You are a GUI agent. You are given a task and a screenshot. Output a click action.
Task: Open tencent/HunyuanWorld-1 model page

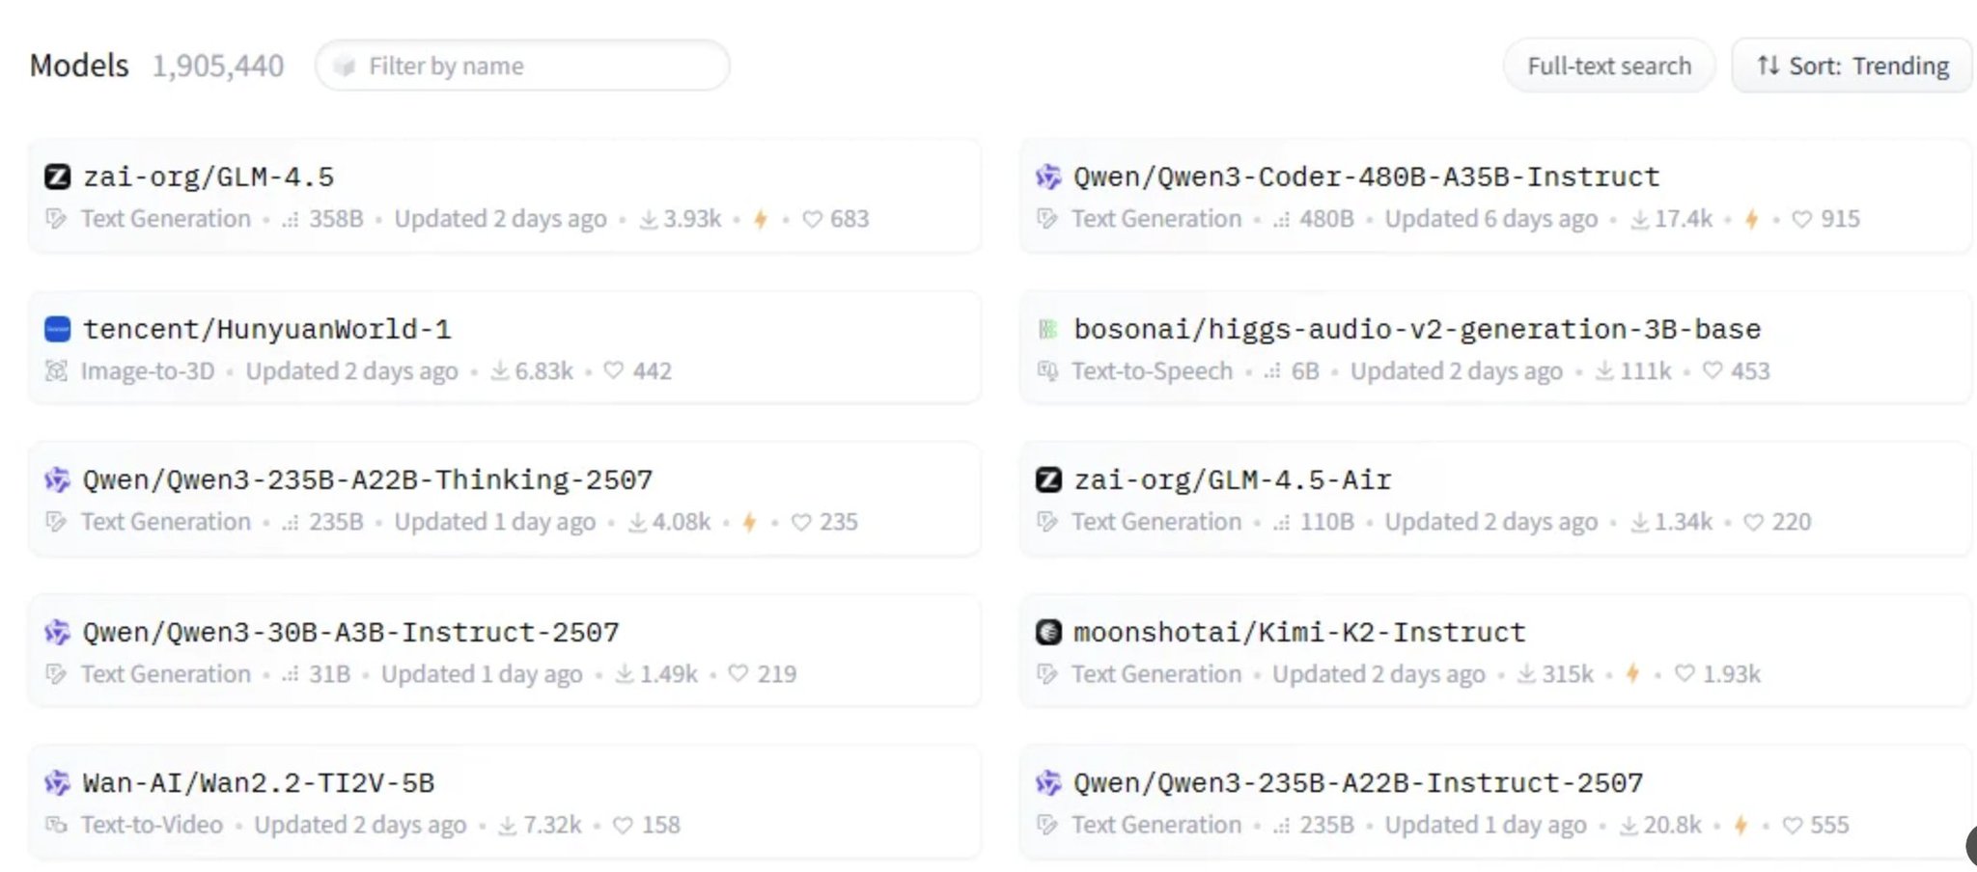(267, 330)
